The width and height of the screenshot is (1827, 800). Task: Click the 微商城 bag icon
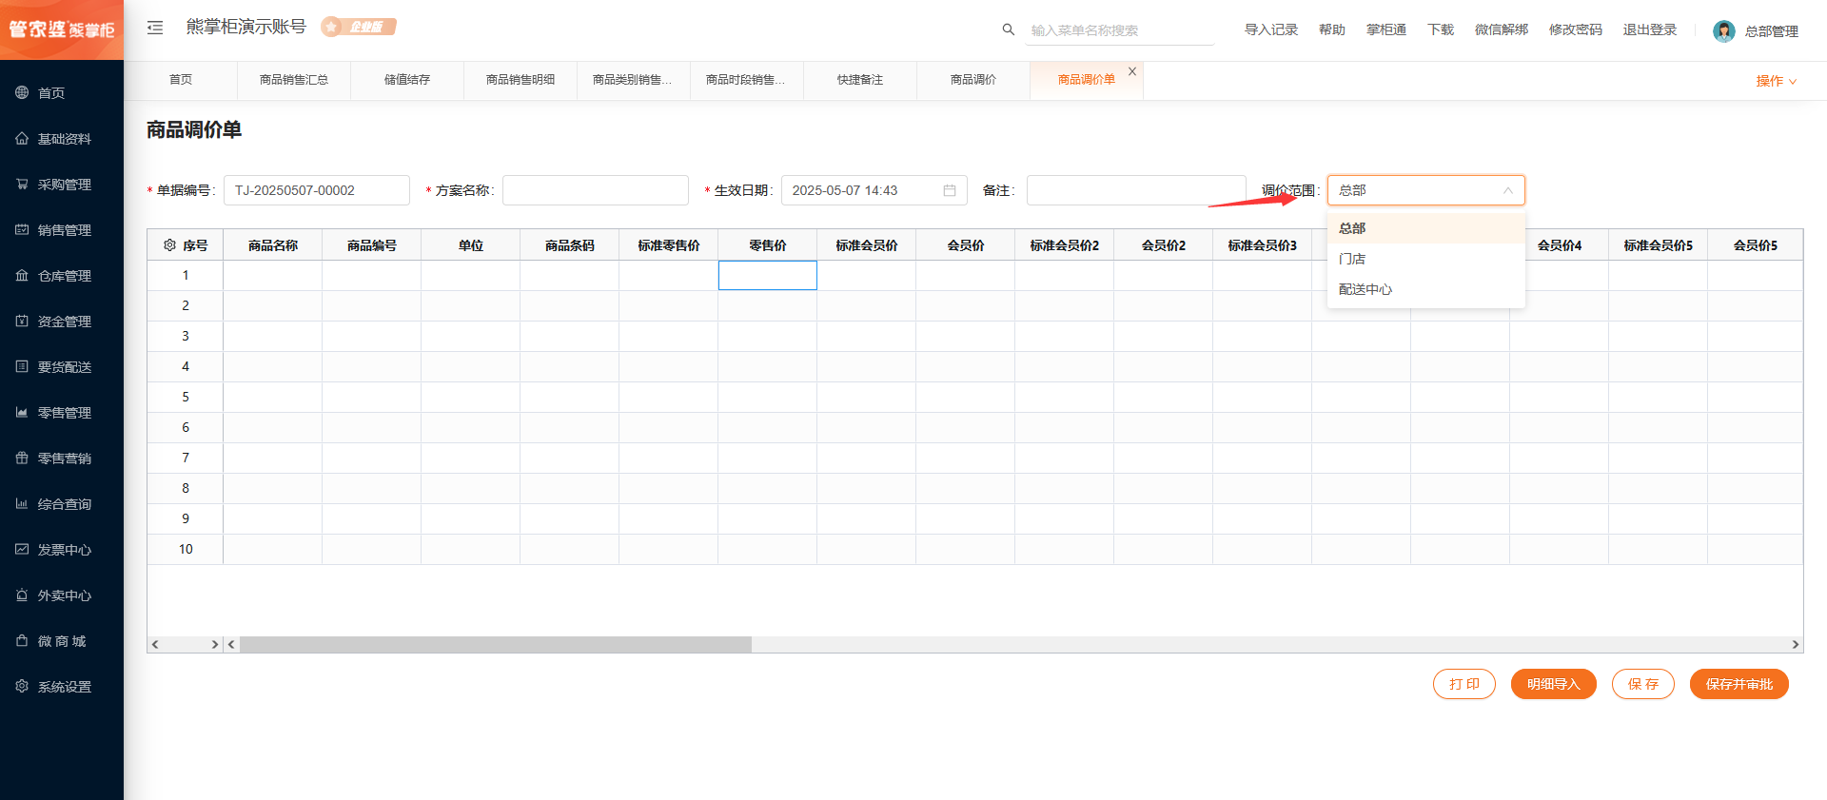(22, 640)
